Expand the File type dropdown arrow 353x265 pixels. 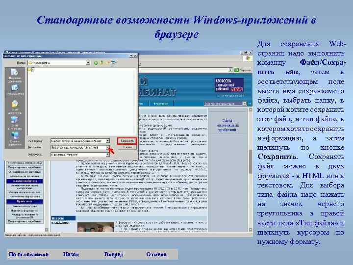(107, 147)
